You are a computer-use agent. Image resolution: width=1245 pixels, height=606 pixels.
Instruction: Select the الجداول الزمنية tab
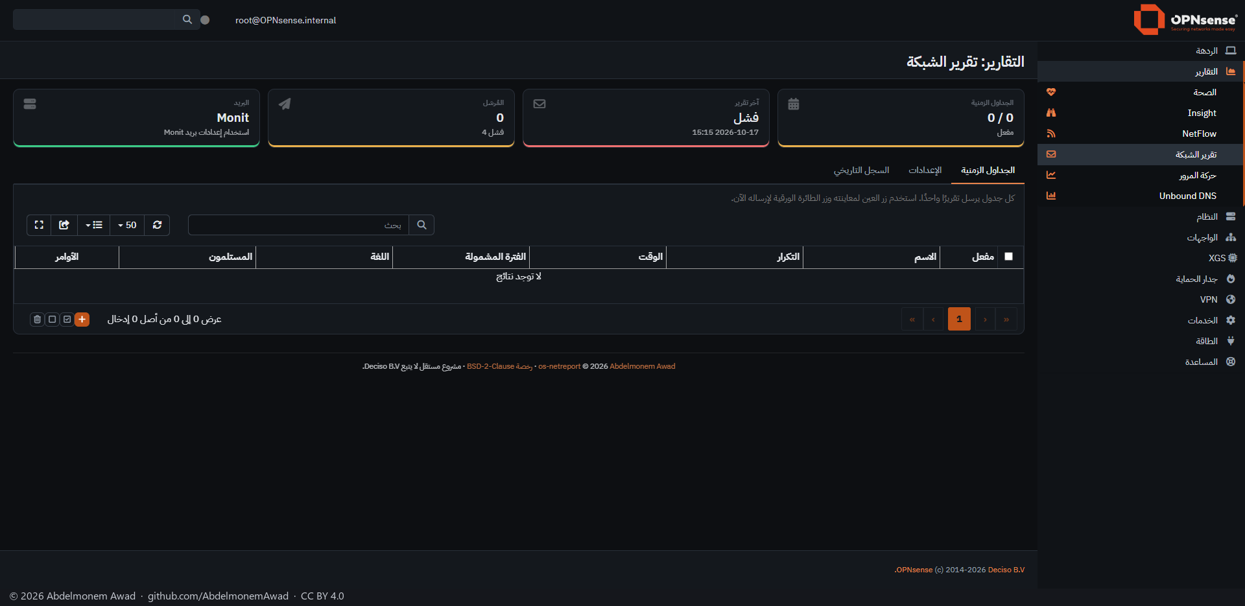tap(988, 170)
